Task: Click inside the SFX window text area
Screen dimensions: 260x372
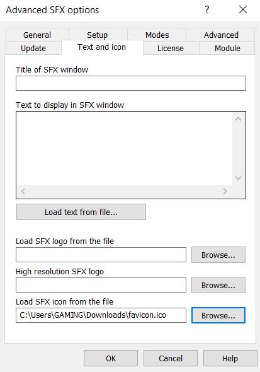Action: [124, 149]
